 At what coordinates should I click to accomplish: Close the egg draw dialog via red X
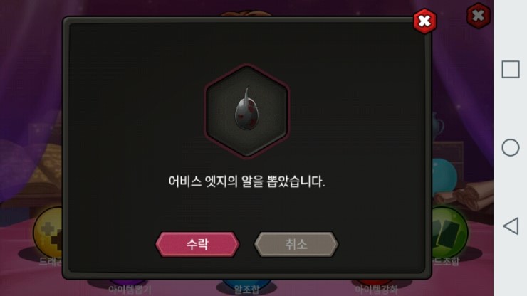click(424, 21)
